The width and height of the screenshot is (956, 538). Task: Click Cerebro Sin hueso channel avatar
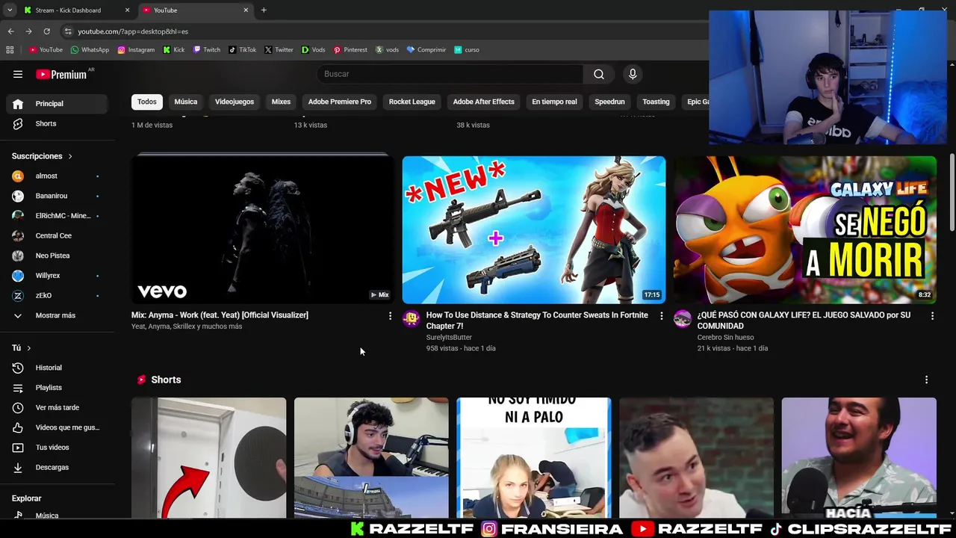click(x=682, y=319)
